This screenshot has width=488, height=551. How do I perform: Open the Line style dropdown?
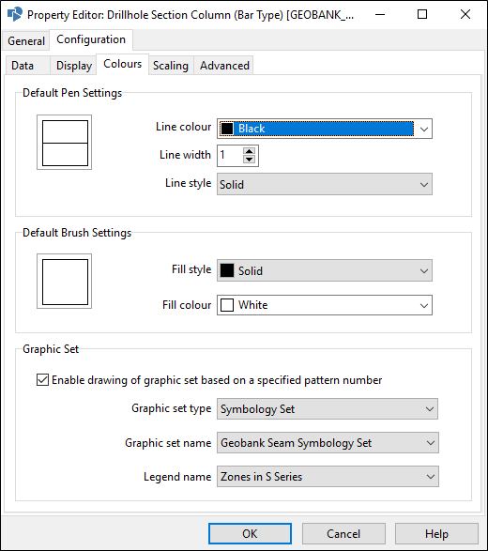coord(325,184)
